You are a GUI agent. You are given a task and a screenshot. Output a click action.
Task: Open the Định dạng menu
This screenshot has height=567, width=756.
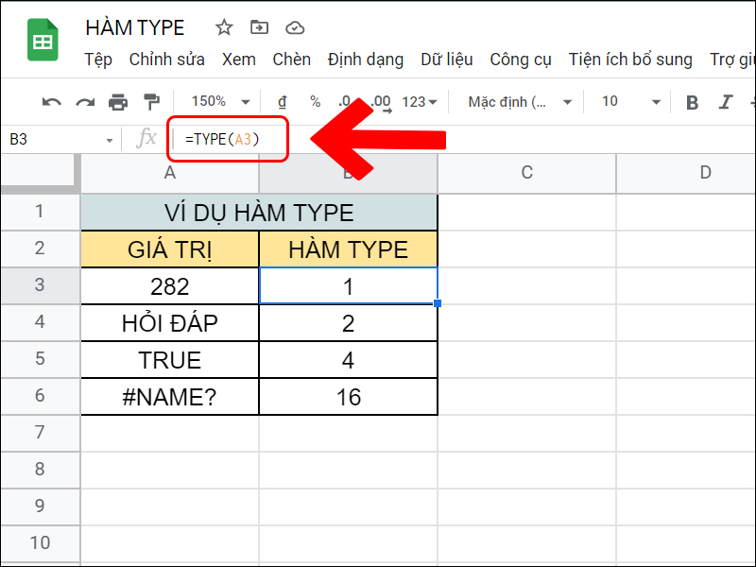coord(366,60)
